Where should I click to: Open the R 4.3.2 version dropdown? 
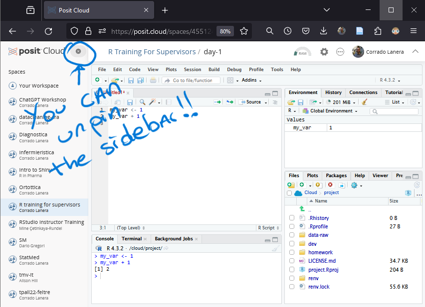coord(390,80)
